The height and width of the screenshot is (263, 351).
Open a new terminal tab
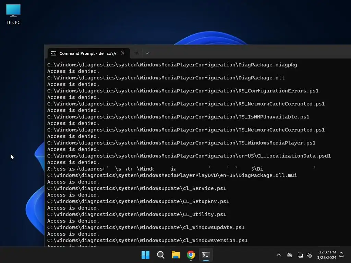click(137, 53)
